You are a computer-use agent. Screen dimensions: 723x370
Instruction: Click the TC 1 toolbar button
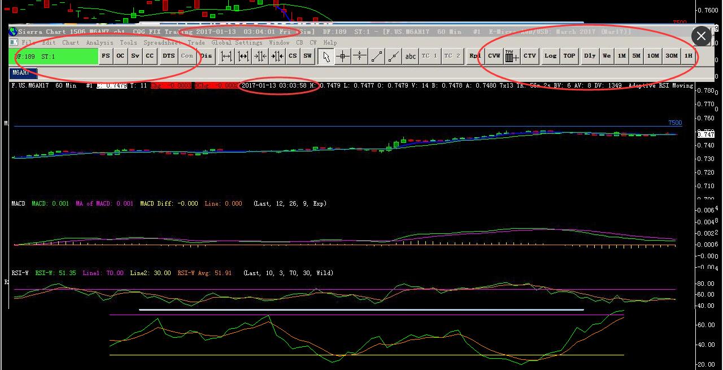[429, 56]
